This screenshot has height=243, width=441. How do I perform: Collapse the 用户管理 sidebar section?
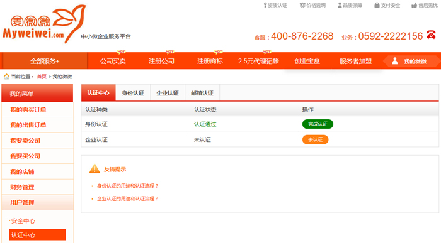[x=37, y=202]
